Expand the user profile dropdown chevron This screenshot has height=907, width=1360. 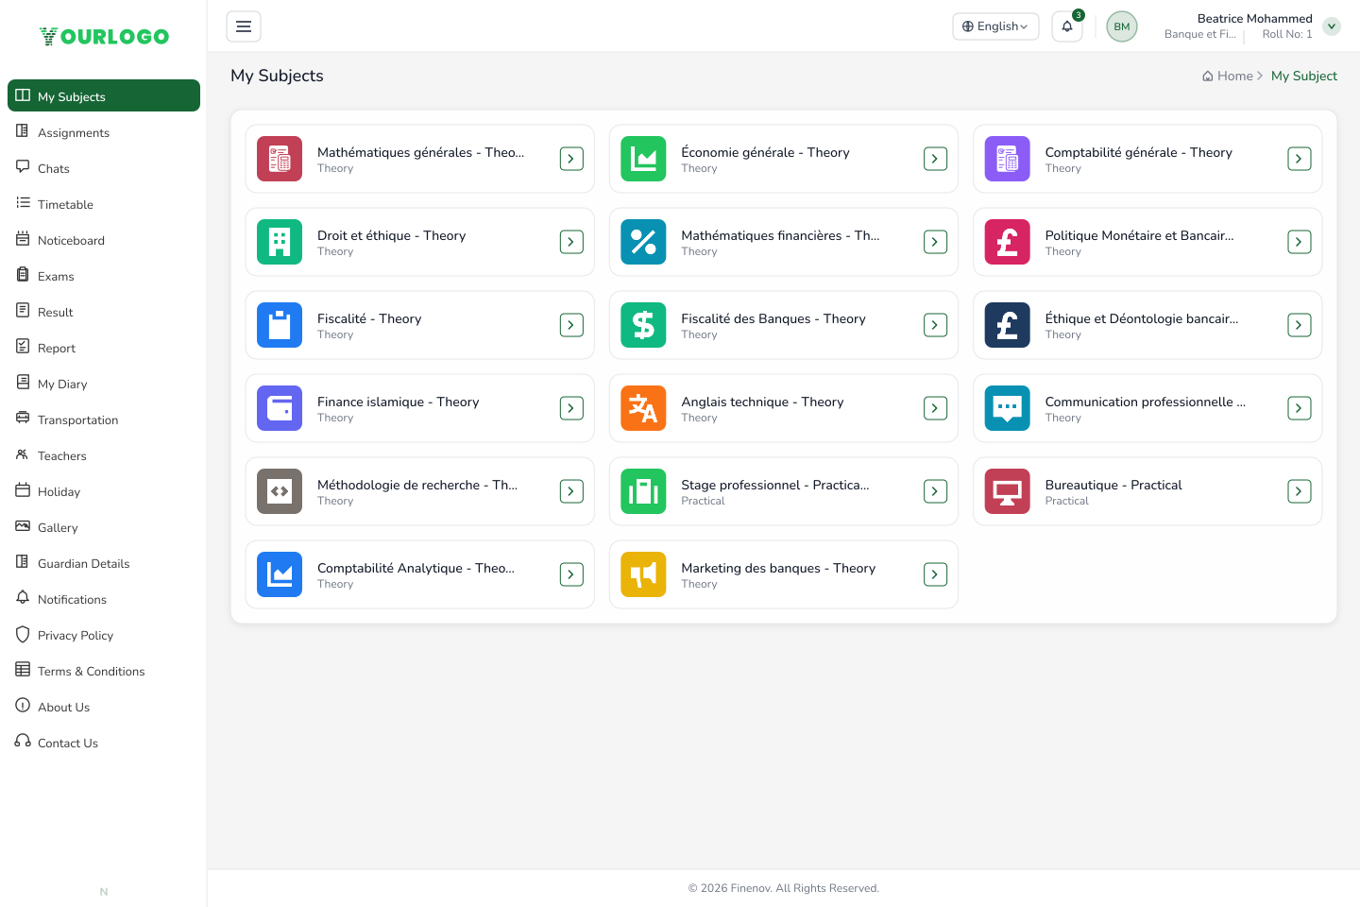click(1332, 26)
